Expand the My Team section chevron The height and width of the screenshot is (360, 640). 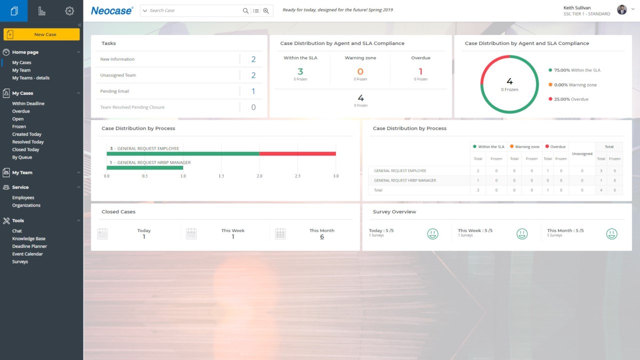click(78, 172)
